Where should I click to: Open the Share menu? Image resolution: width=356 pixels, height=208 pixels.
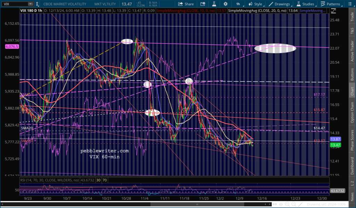(x=186, y=4)
